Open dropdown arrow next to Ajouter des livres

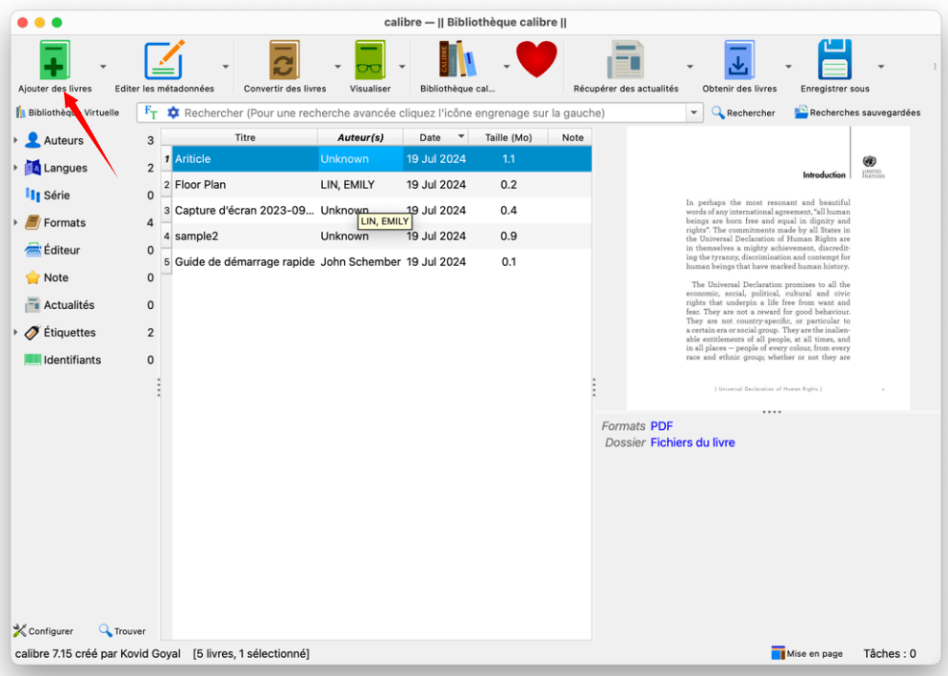coord(103,67)
